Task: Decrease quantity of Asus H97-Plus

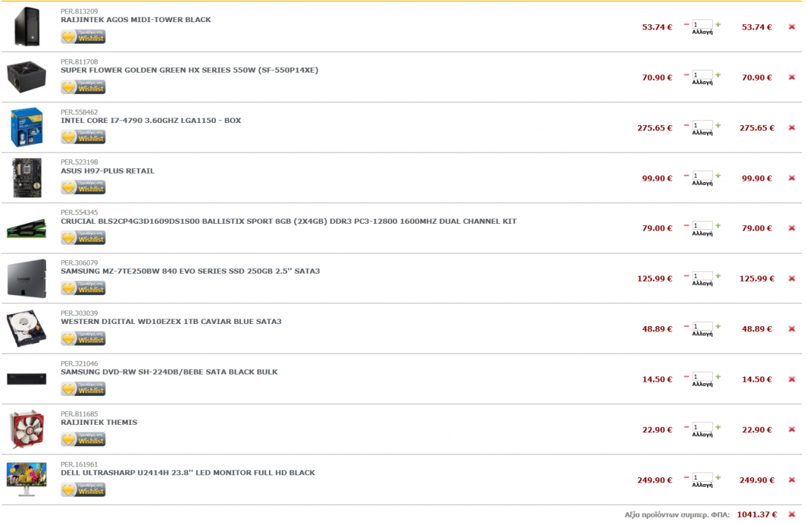Action: pos(687,175)
